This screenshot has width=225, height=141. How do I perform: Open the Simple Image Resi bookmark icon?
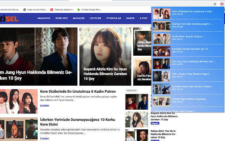click(79, 10)
